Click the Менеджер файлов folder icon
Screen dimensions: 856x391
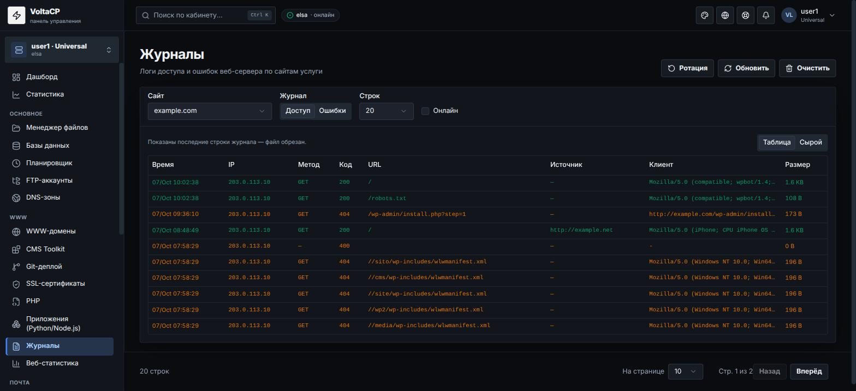(16, 128)
